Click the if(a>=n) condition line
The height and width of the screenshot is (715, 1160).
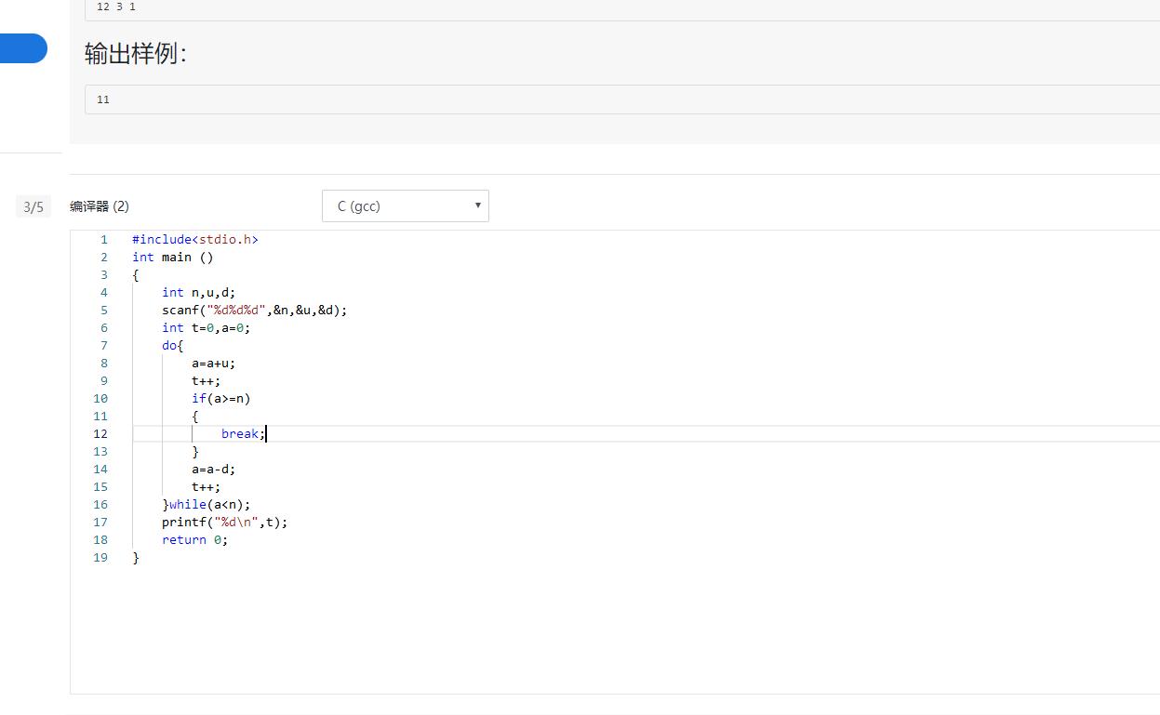click(221, 399)
